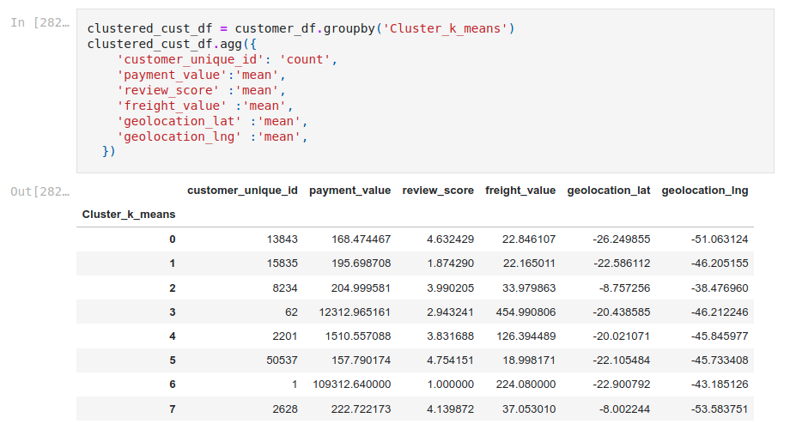Click the In [282 input prompt label

coord(39,22)
